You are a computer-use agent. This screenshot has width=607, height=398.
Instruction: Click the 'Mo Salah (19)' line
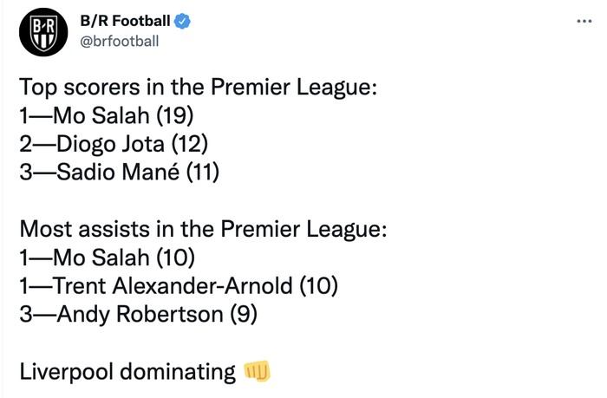point(106,115)
